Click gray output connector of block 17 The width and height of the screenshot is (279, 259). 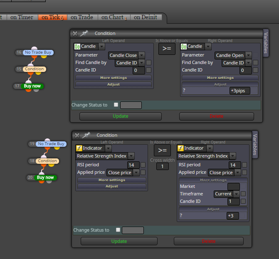[x=36, y=90]
